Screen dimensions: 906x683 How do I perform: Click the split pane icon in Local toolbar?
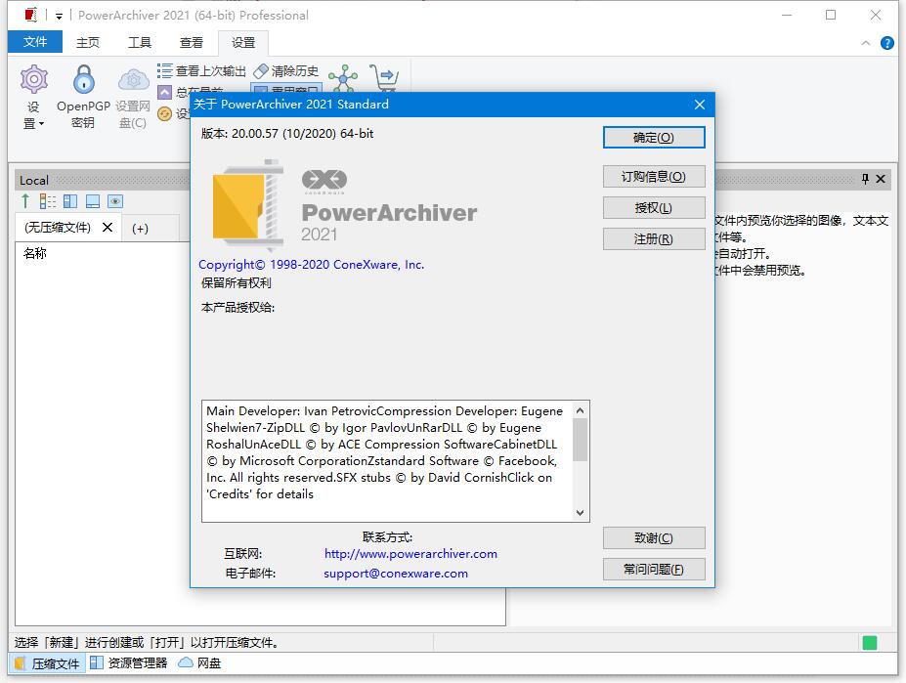70,201
